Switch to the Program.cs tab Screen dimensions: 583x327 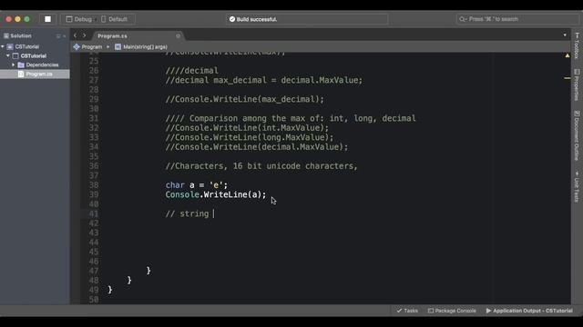coord(112,36)
